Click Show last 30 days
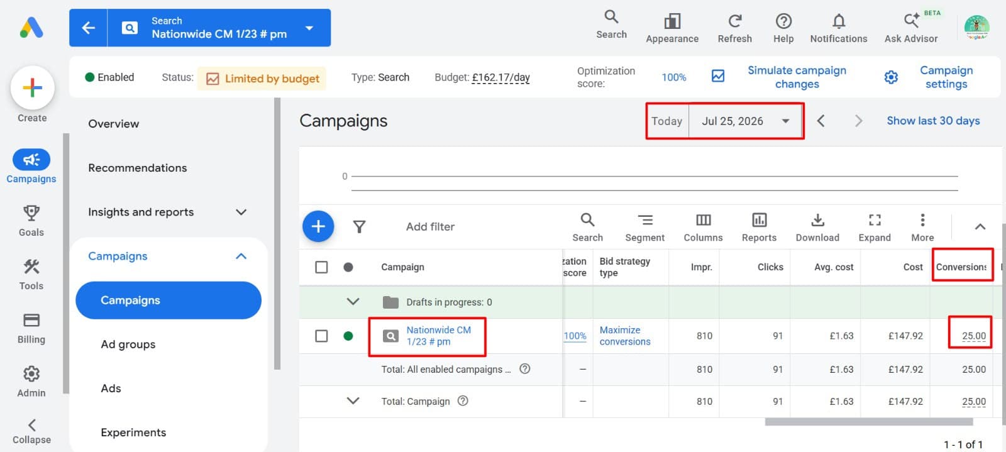This screenshot has height=452, width=1006. click(933, 121)
